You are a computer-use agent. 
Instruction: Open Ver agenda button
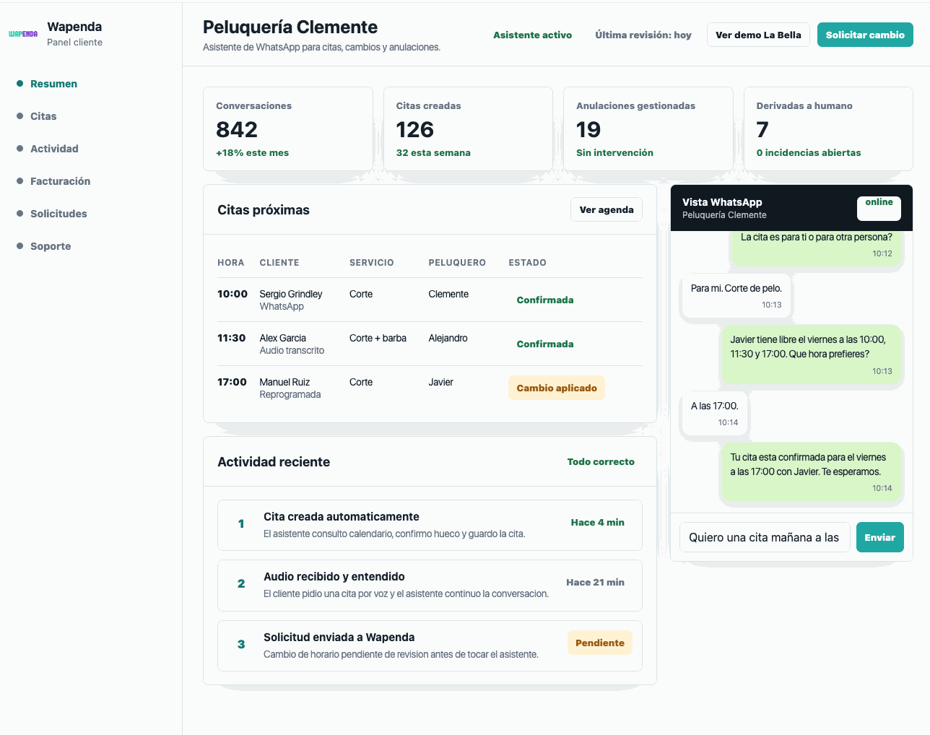click(607, 209)
